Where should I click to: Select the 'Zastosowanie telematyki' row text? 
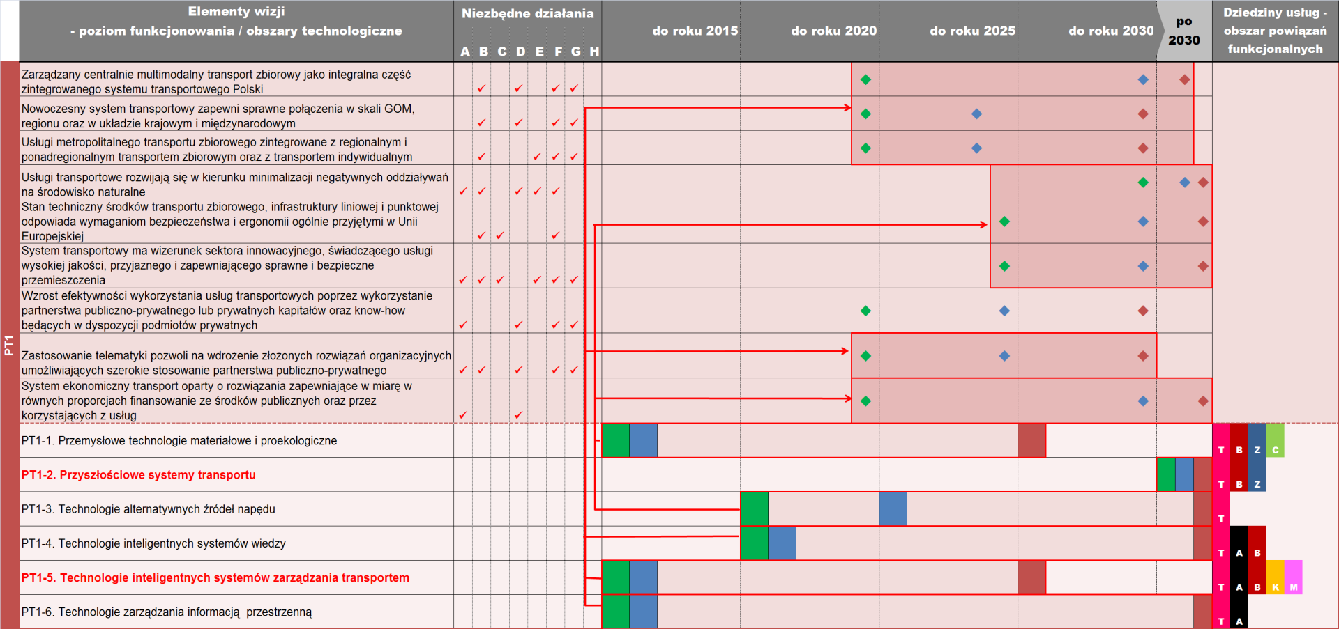pyautogui.click(x=236, y=363)
